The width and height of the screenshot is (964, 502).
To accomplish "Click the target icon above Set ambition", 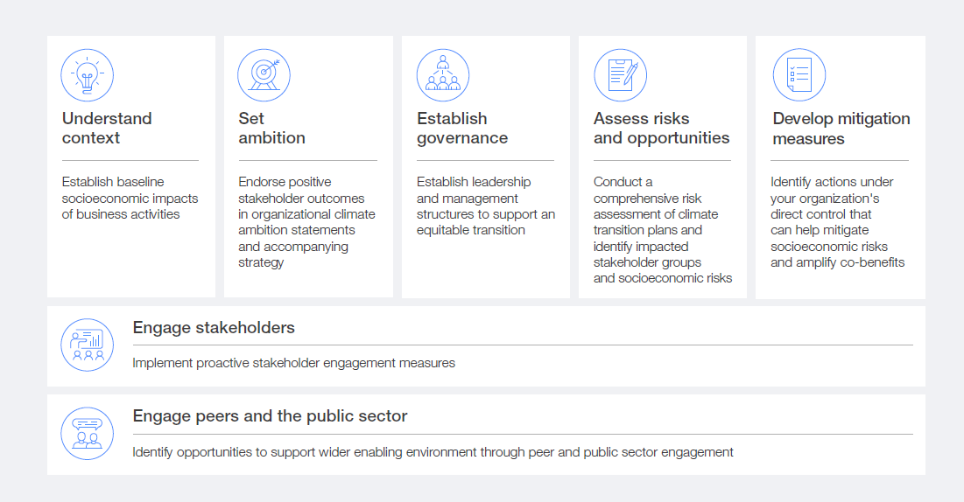I will coord(264,75).
